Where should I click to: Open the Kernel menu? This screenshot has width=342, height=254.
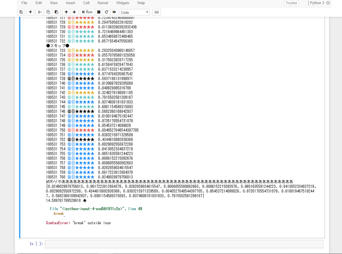103,3
